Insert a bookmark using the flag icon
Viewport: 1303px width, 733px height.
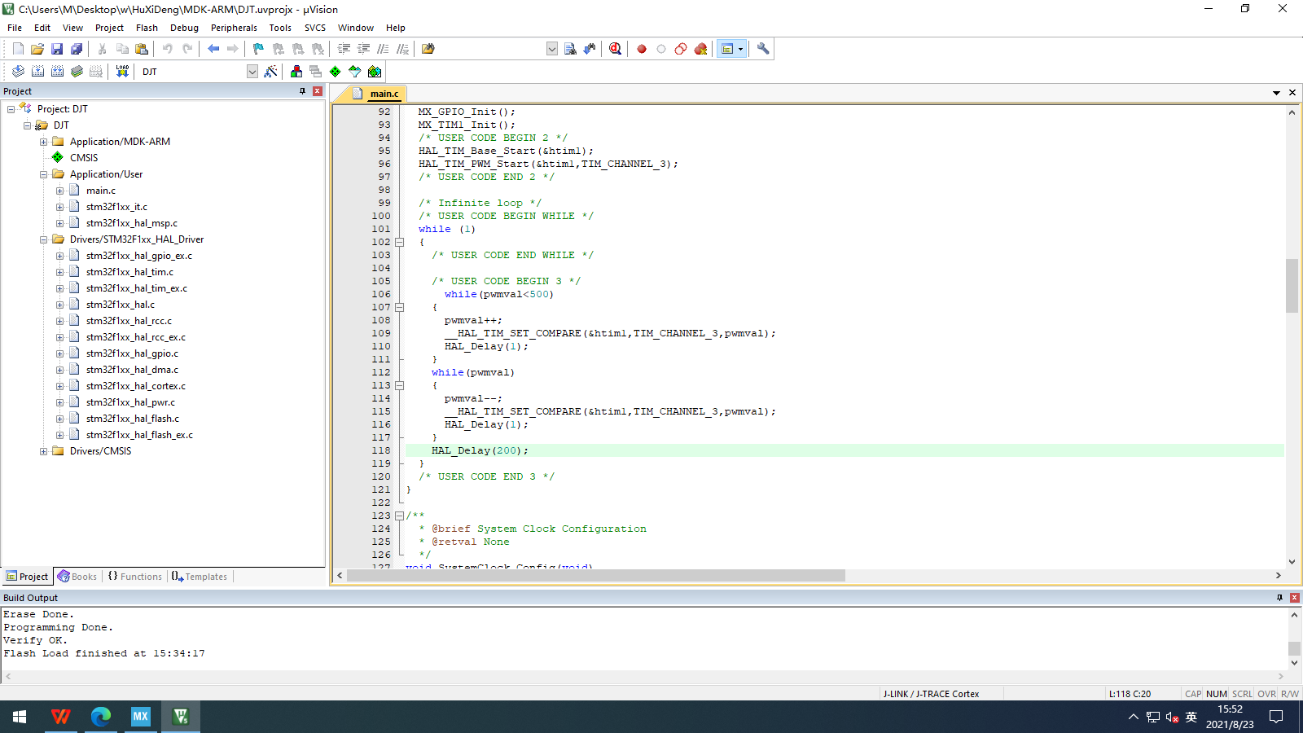[x=259, y=49]
